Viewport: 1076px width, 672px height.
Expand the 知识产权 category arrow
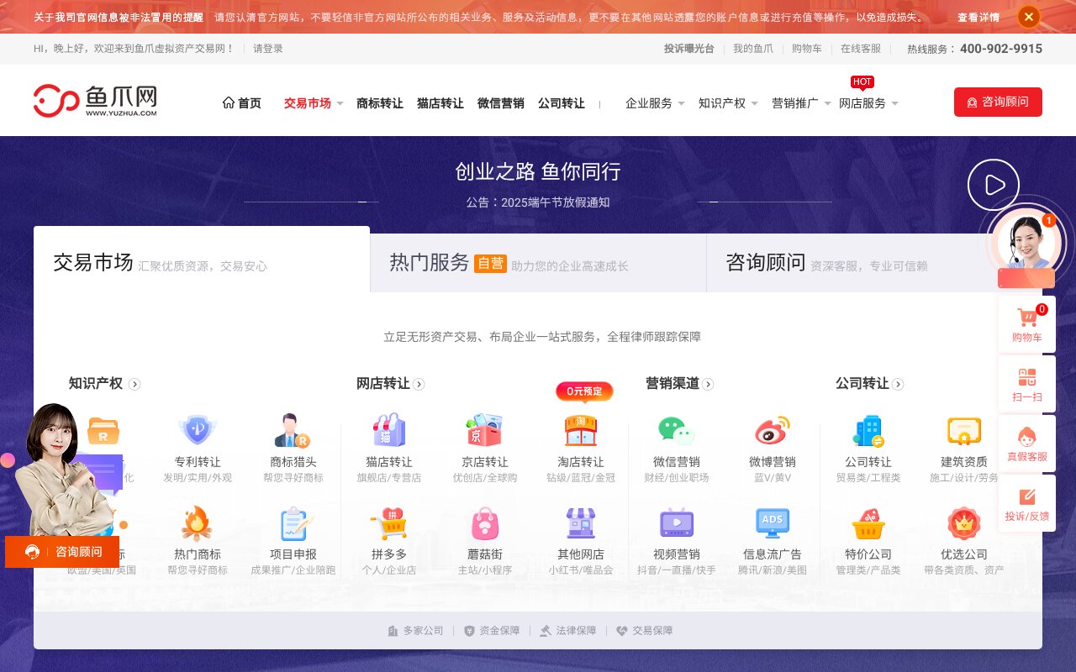(135, 384)
